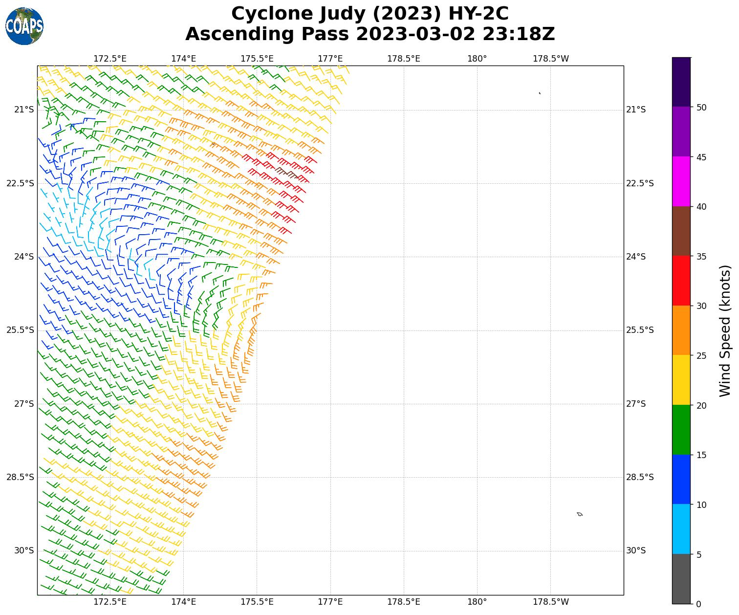Select the magenta swatch for 40–45 knots
This screenshot has height=615, width=739.
point(681,181)
